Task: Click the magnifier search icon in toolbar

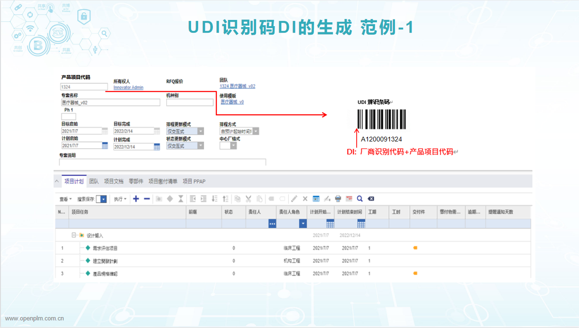Action: [x=360, y=199]
